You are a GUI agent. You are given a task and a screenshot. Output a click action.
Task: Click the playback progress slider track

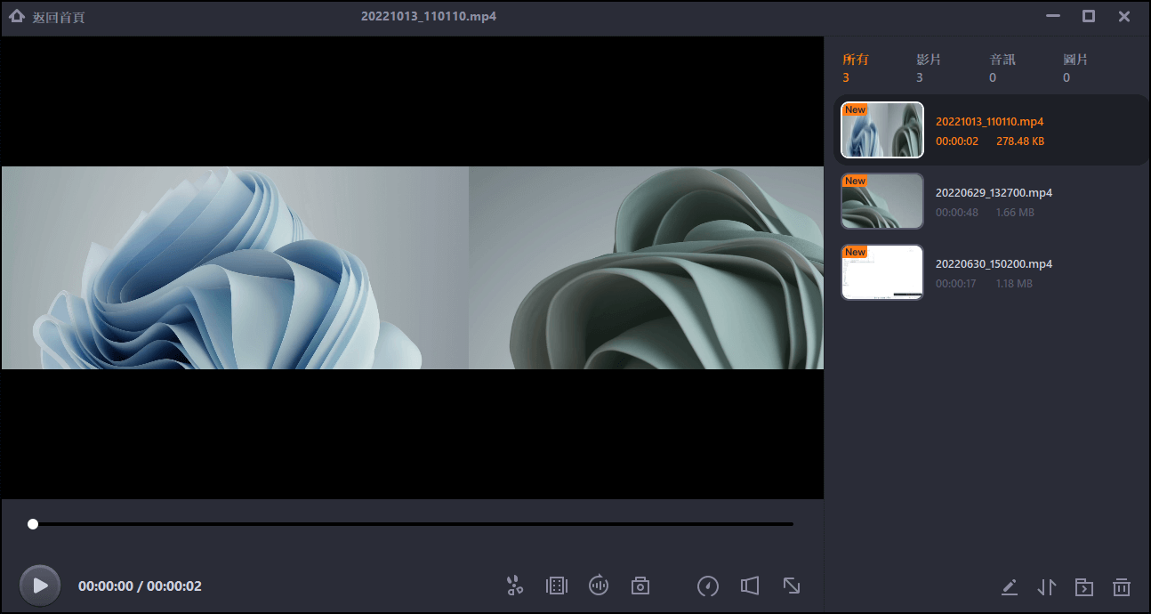coord(411,524)
